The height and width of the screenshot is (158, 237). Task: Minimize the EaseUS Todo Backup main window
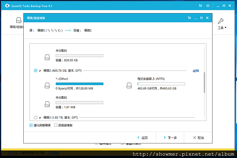click(218, 6)
